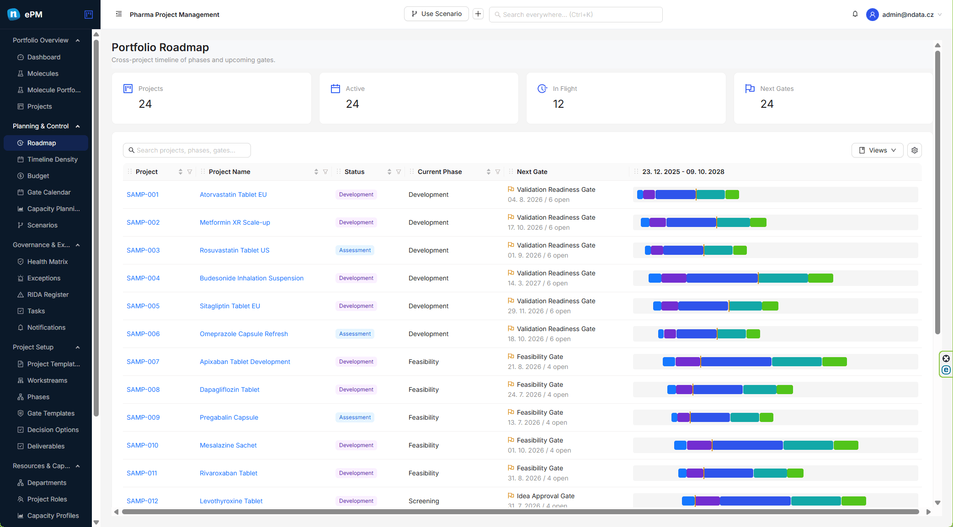Click the notifications bell icon
The width and height of the screenshot is (953, 527).
pyautogui.click(x=855, y=14)
